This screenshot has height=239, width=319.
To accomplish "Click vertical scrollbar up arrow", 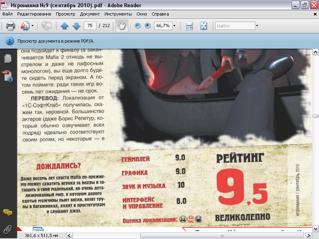I will tap(315, 52).
